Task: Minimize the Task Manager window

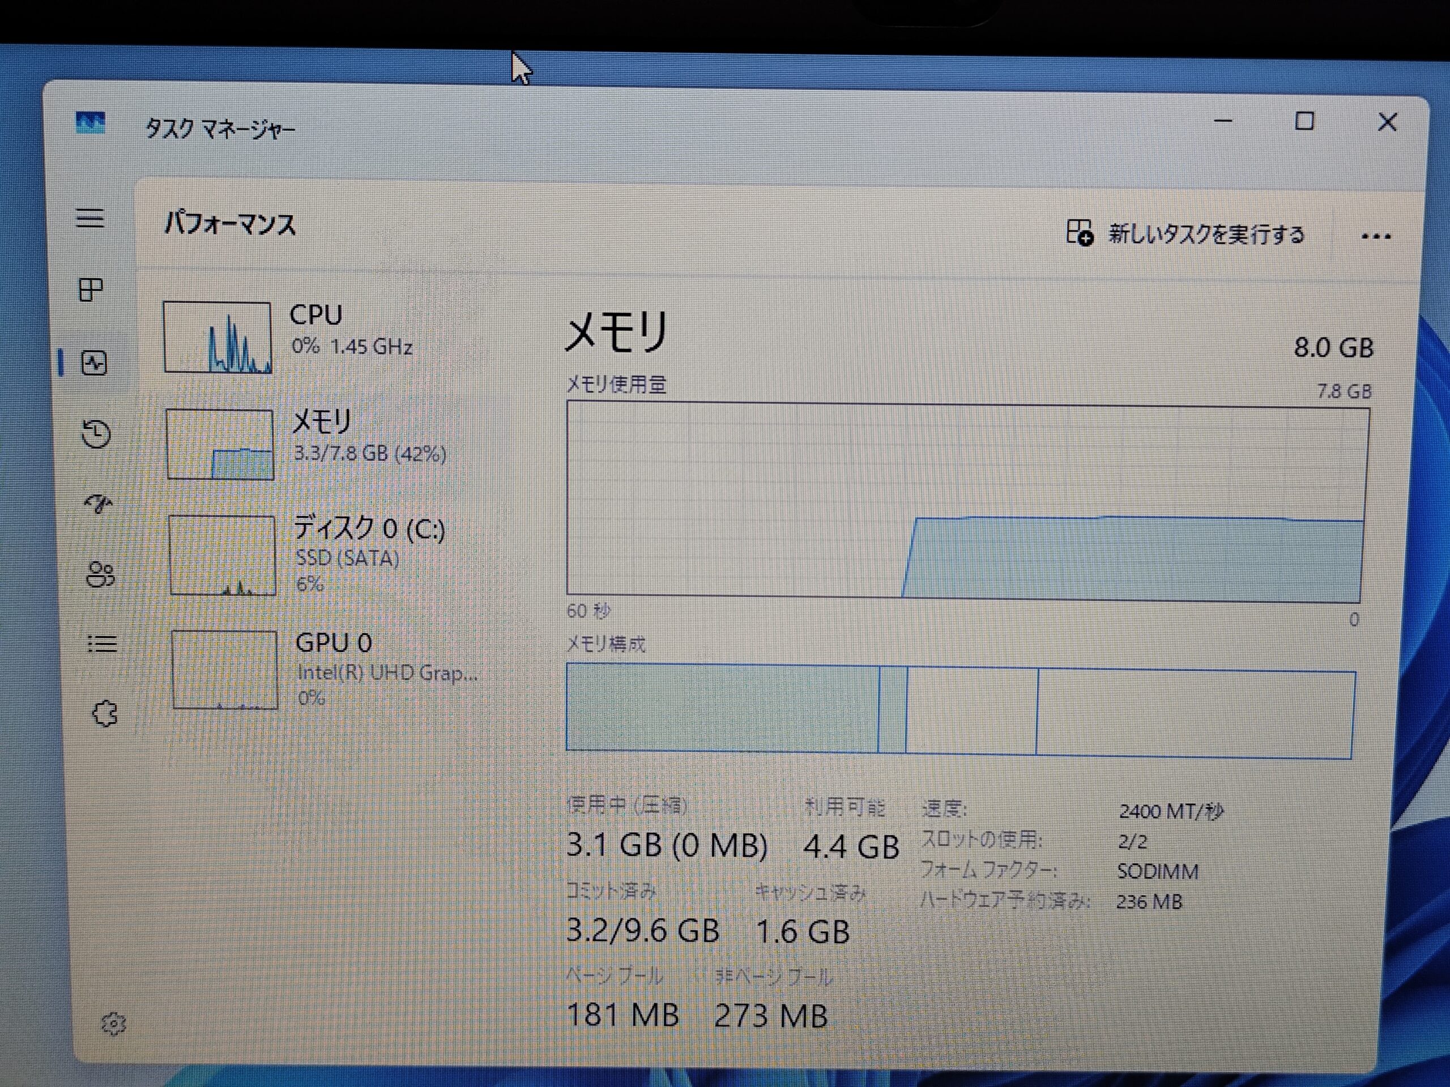Action: [1223, 121]
